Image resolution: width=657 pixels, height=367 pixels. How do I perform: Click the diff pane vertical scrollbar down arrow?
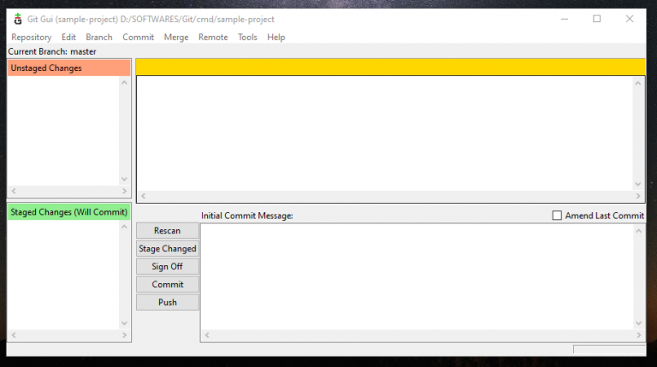(x=638, y=184)
